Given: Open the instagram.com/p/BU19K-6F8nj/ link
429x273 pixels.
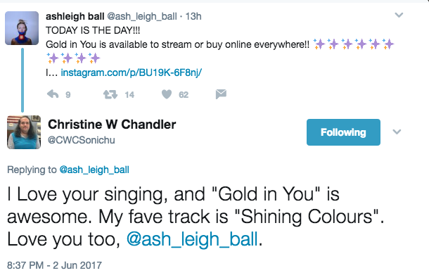Looking at the screenshot, I should (x=132, y=72).
